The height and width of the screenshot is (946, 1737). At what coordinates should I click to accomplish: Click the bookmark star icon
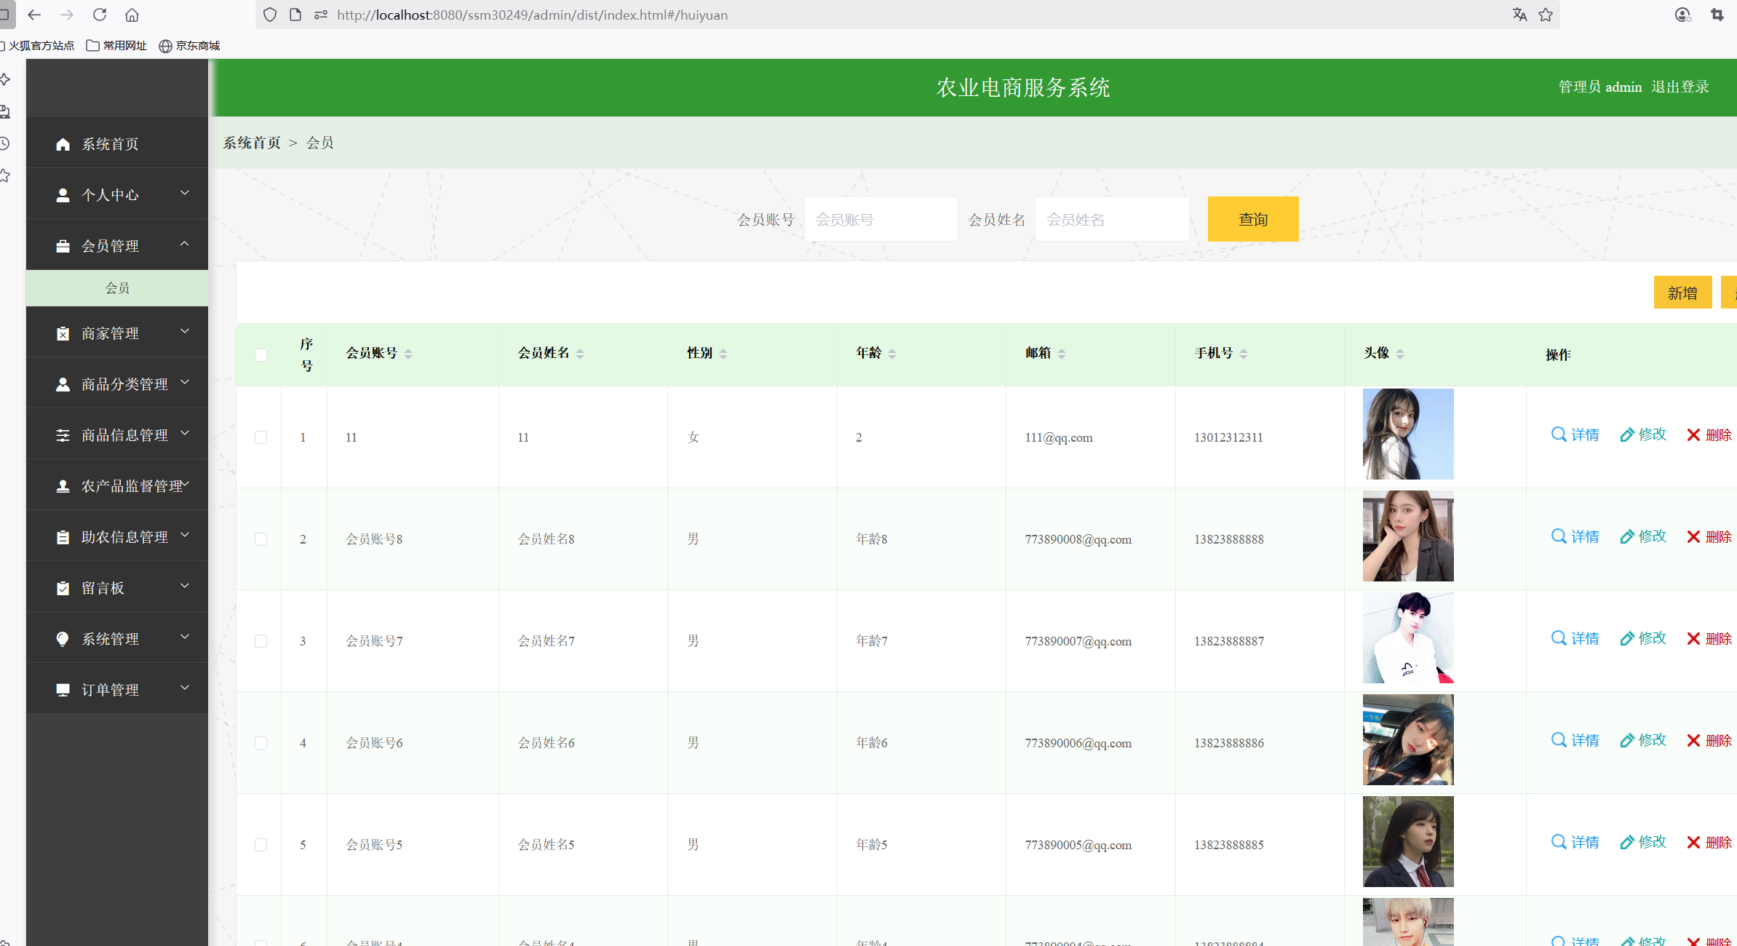point(1546,15)
